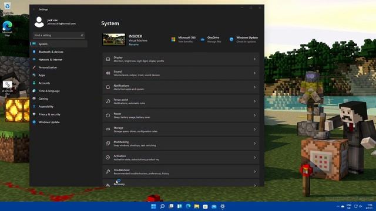Expand the Power row chevron
This screenshot has height=211, width=376.
tap(254, 115)
